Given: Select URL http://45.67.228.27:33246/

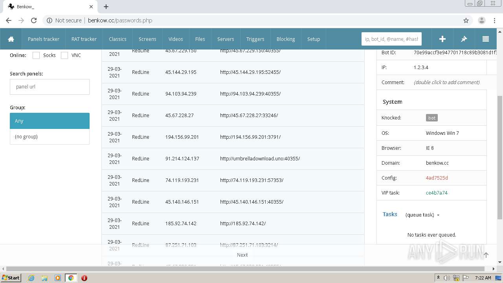Looking at the screenshot, I should 249,116.
